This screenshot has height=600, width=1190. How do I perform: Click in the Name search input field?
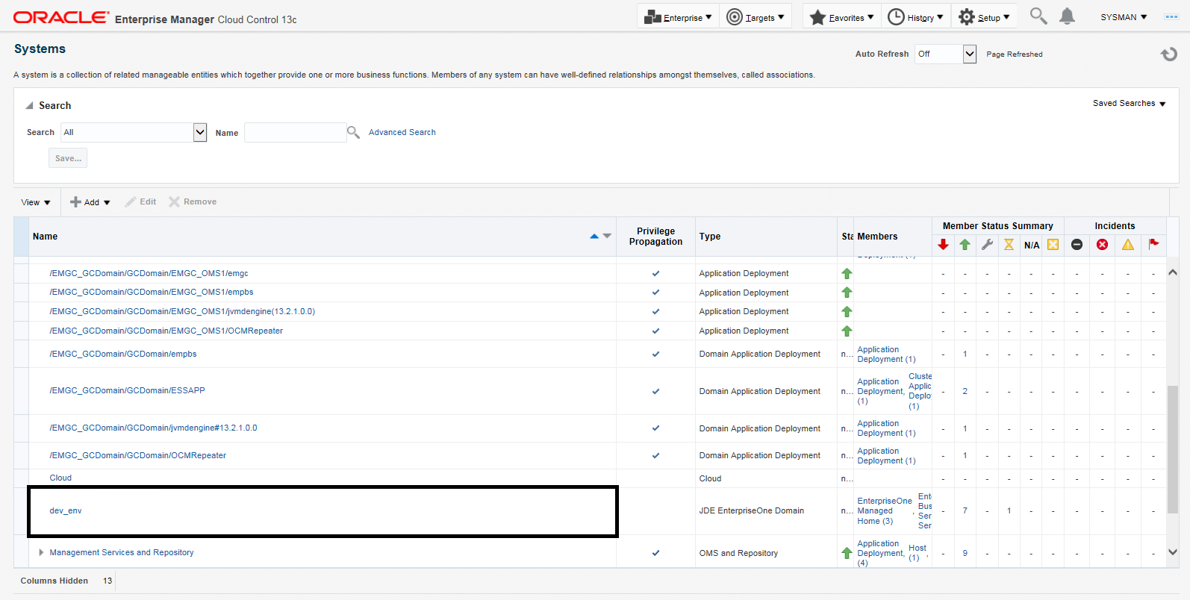click(296, 132)
